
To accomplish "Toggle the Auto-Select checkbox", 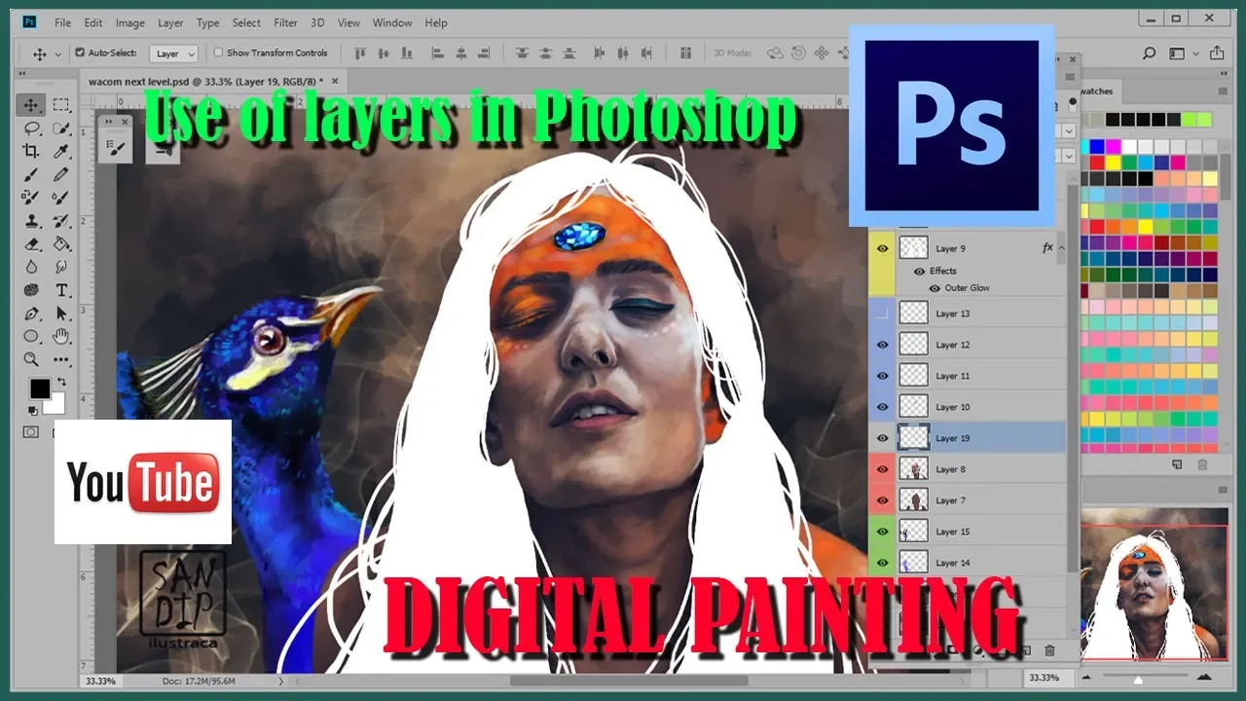I will pyautogui.click(x=80, y=53).
